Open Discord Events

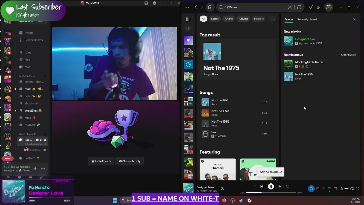pos(29,33)
